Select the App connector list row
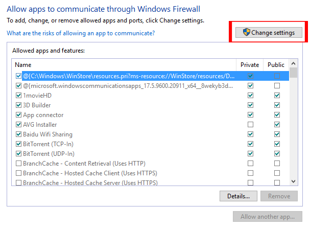Viewport: 310px width, 230px height. click(x=43, y=115)
